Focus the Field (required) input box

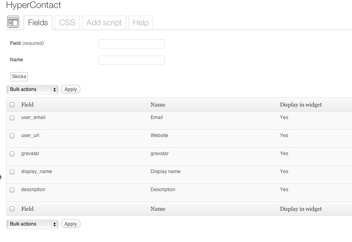coord(132,44)
